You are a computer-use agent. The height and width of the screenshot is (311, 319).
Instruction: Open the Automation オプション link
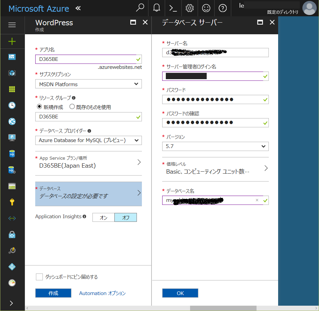tap(102, 293)
